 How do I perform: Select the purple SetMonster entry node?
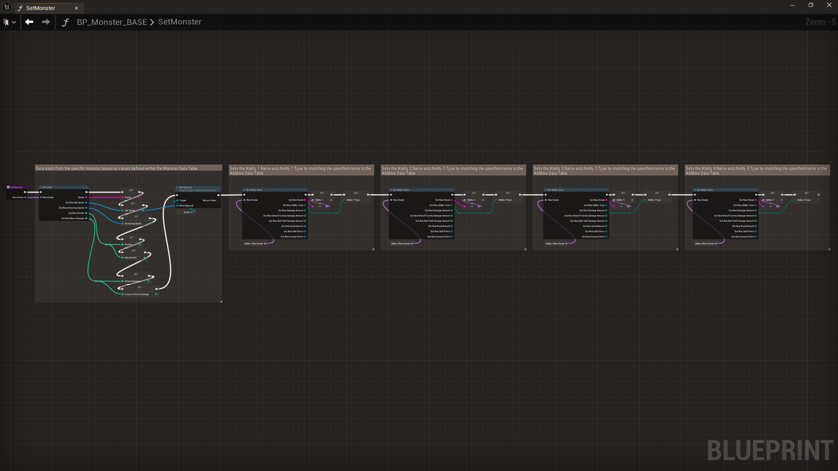17,187
